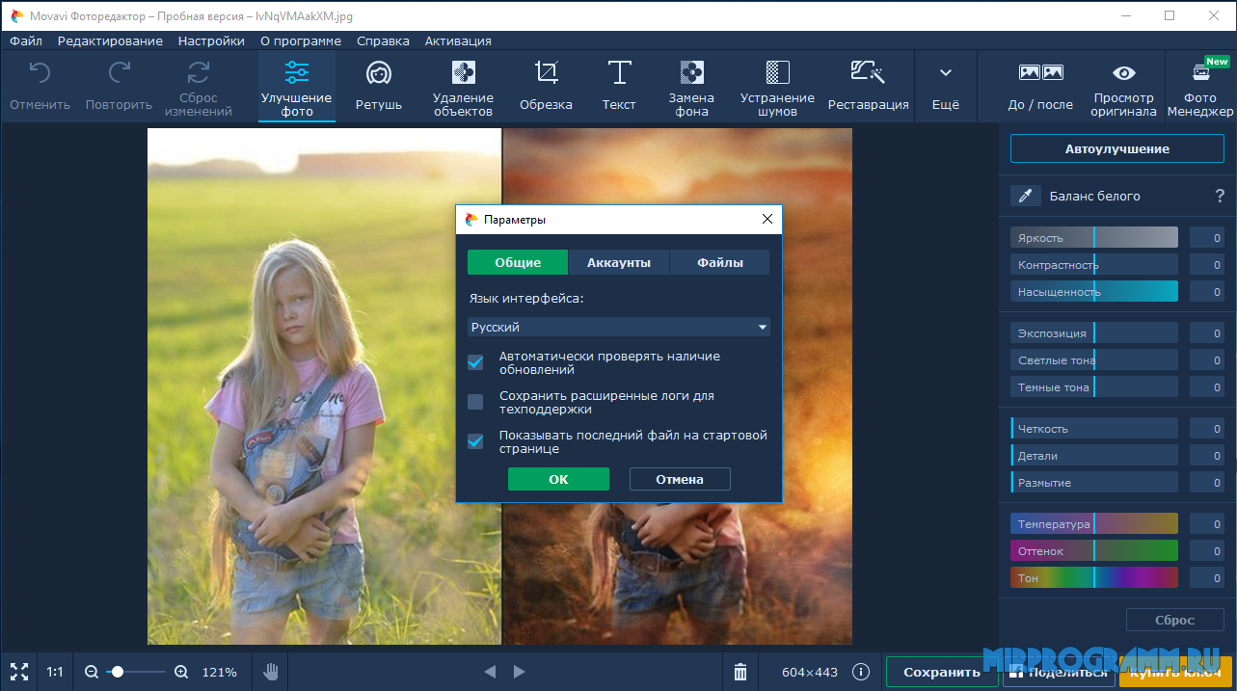Open the Язык интерфейса language dropdown

click(618, 328)
